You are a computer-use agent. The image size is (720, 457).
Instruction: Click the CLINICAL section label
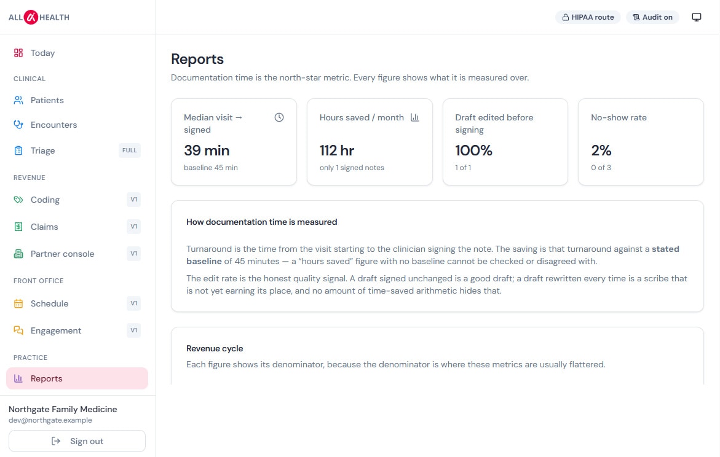click(30, 79)
